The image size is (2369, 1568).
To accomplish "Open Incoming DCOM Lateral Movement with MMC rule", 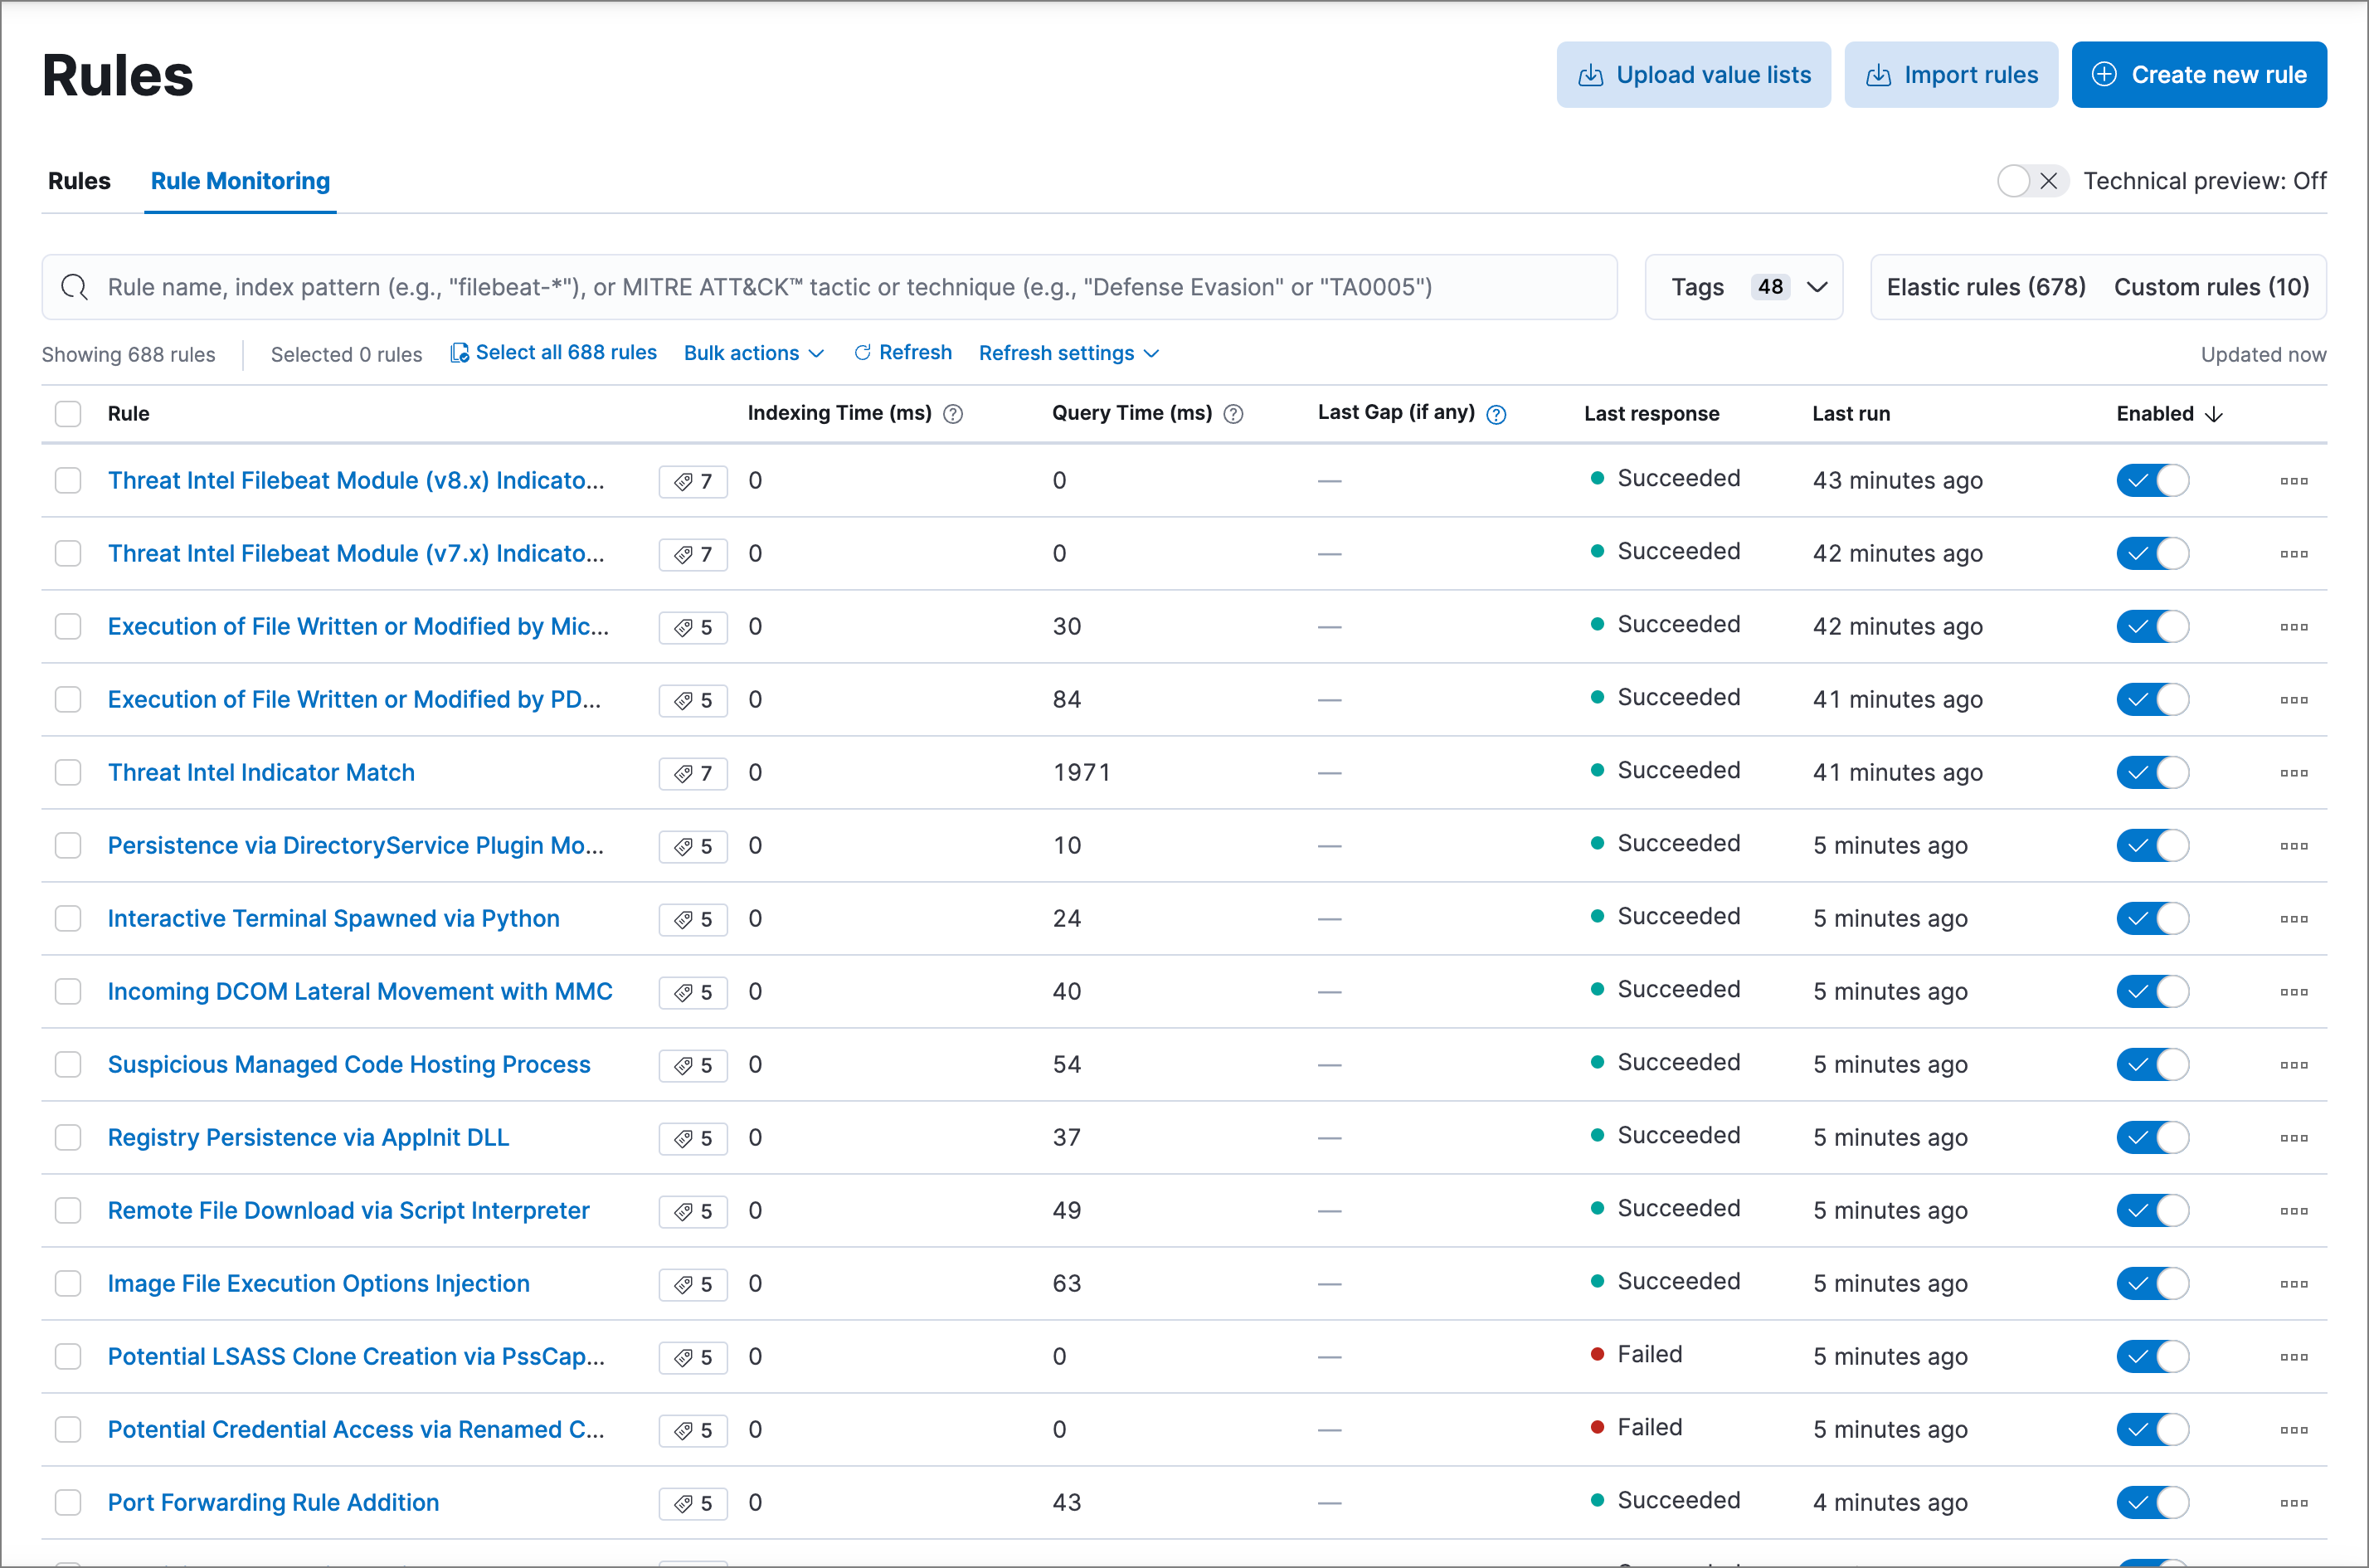I will (360, 991).
